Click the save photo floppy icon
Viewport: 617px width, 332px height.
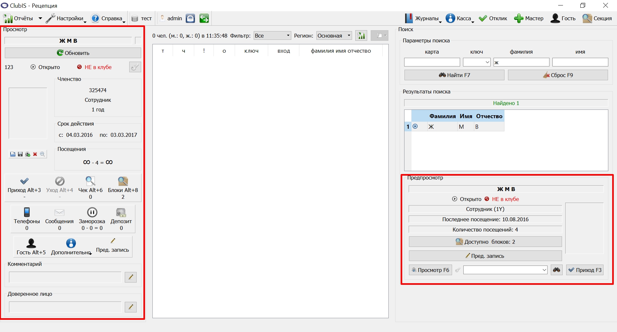(x=20, y=154)
